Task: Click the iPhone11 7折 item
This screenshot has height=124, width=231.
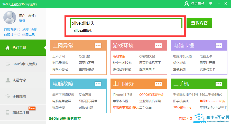Action: click(x=123, y=94)
